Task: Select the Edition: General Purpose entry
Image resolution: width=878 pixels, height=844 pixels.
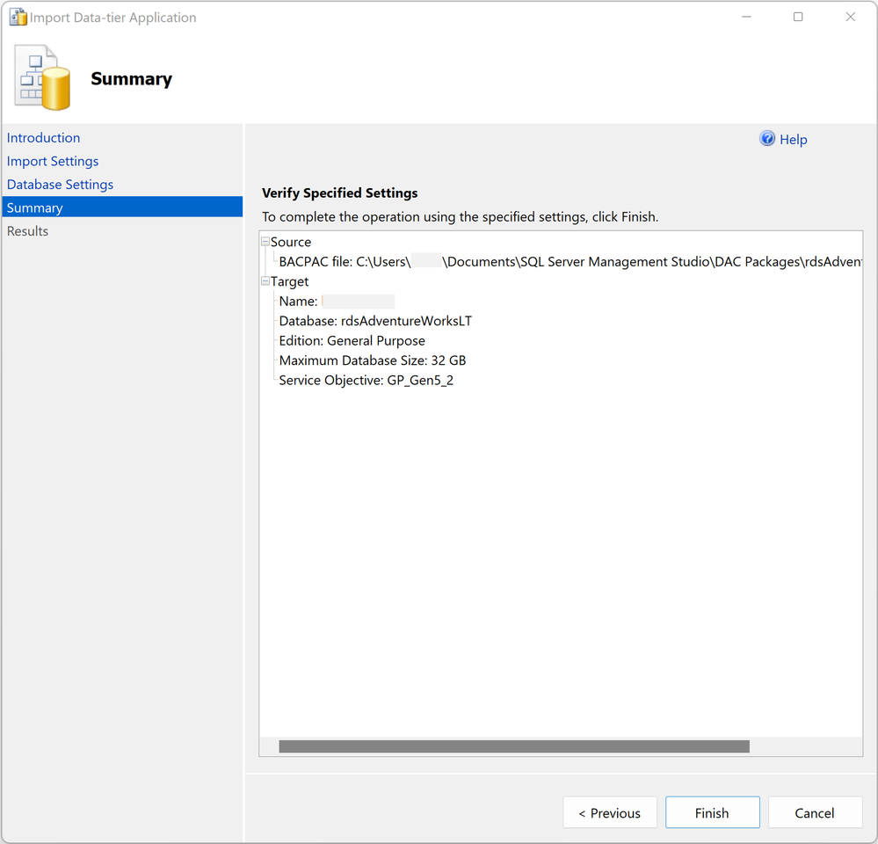Action: (x=352, y=340)
